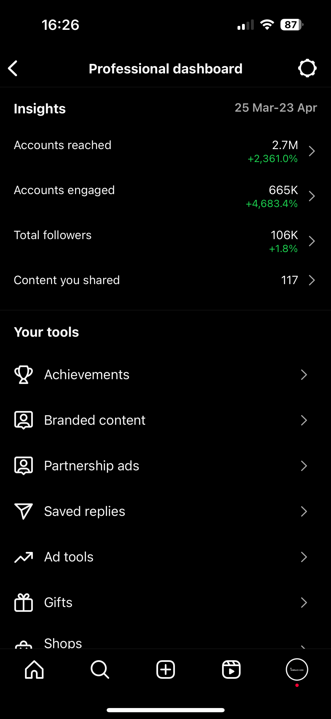Screen dimensions: 331x719
Task: Tap the back arrow icon
Action: tap(13, 68)
